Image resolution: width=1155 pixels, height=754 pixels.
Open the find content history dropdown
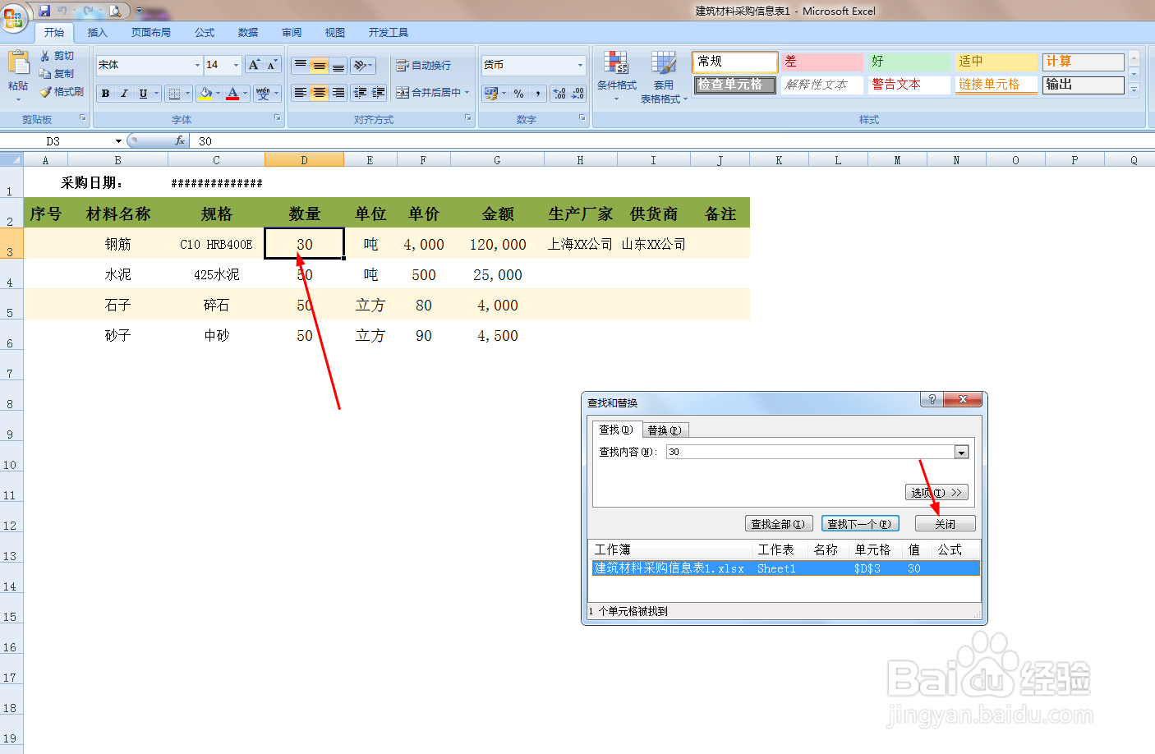click(x=961, y=452)
